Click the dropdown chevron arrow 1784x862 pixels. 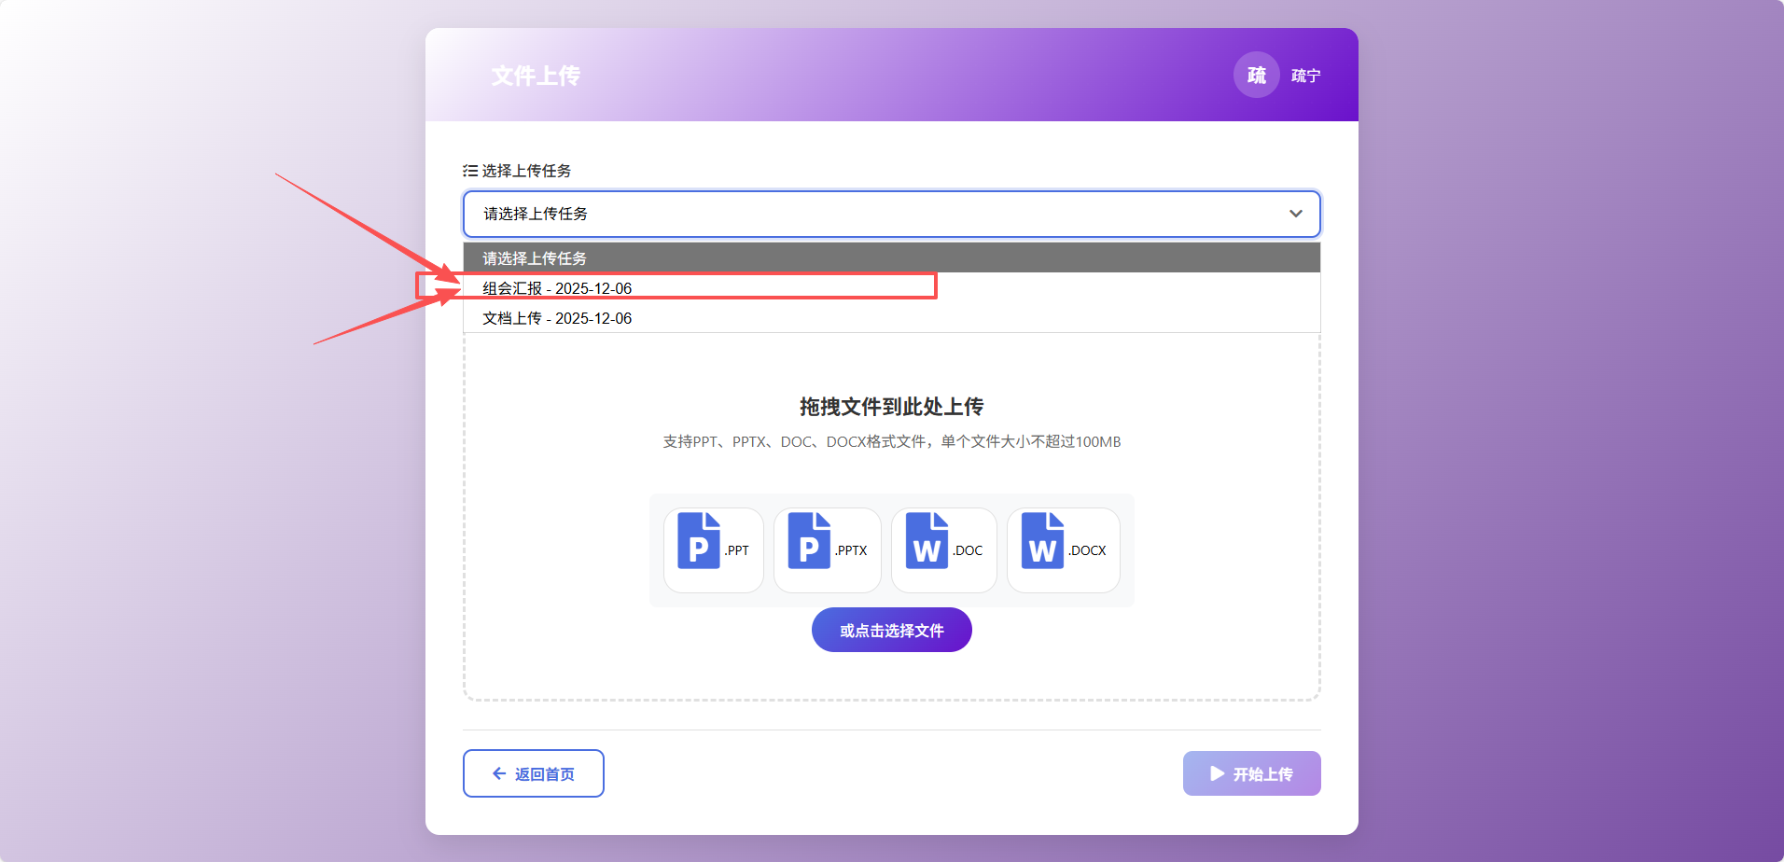(x=1295, y=214)
